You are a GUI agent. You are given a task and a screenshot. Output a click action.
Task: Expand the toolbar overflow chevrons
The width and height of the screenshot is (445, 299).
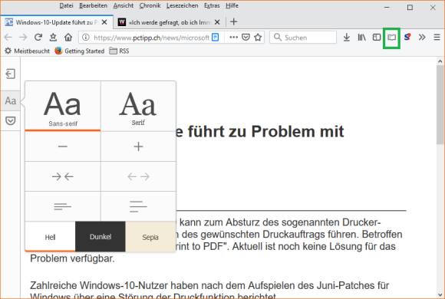[422, 37]
